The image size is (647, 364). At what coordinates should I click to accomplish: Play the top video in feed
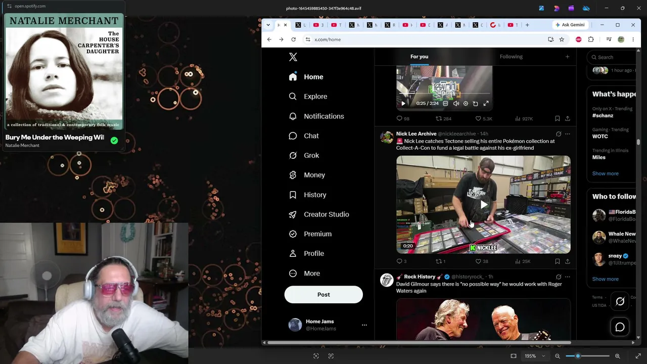click(403, 104)
